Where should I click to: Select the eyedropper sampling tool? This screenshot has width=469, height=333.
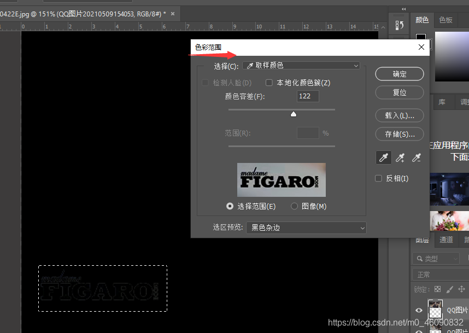coord(384,157)
